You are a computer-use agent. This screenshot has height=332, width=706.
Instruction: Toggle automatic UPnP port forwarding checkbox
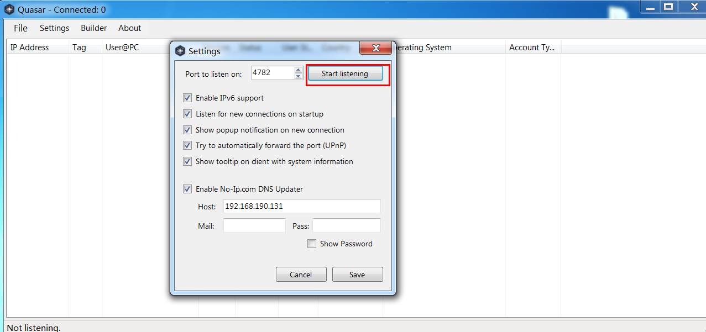tap(187, 145)
